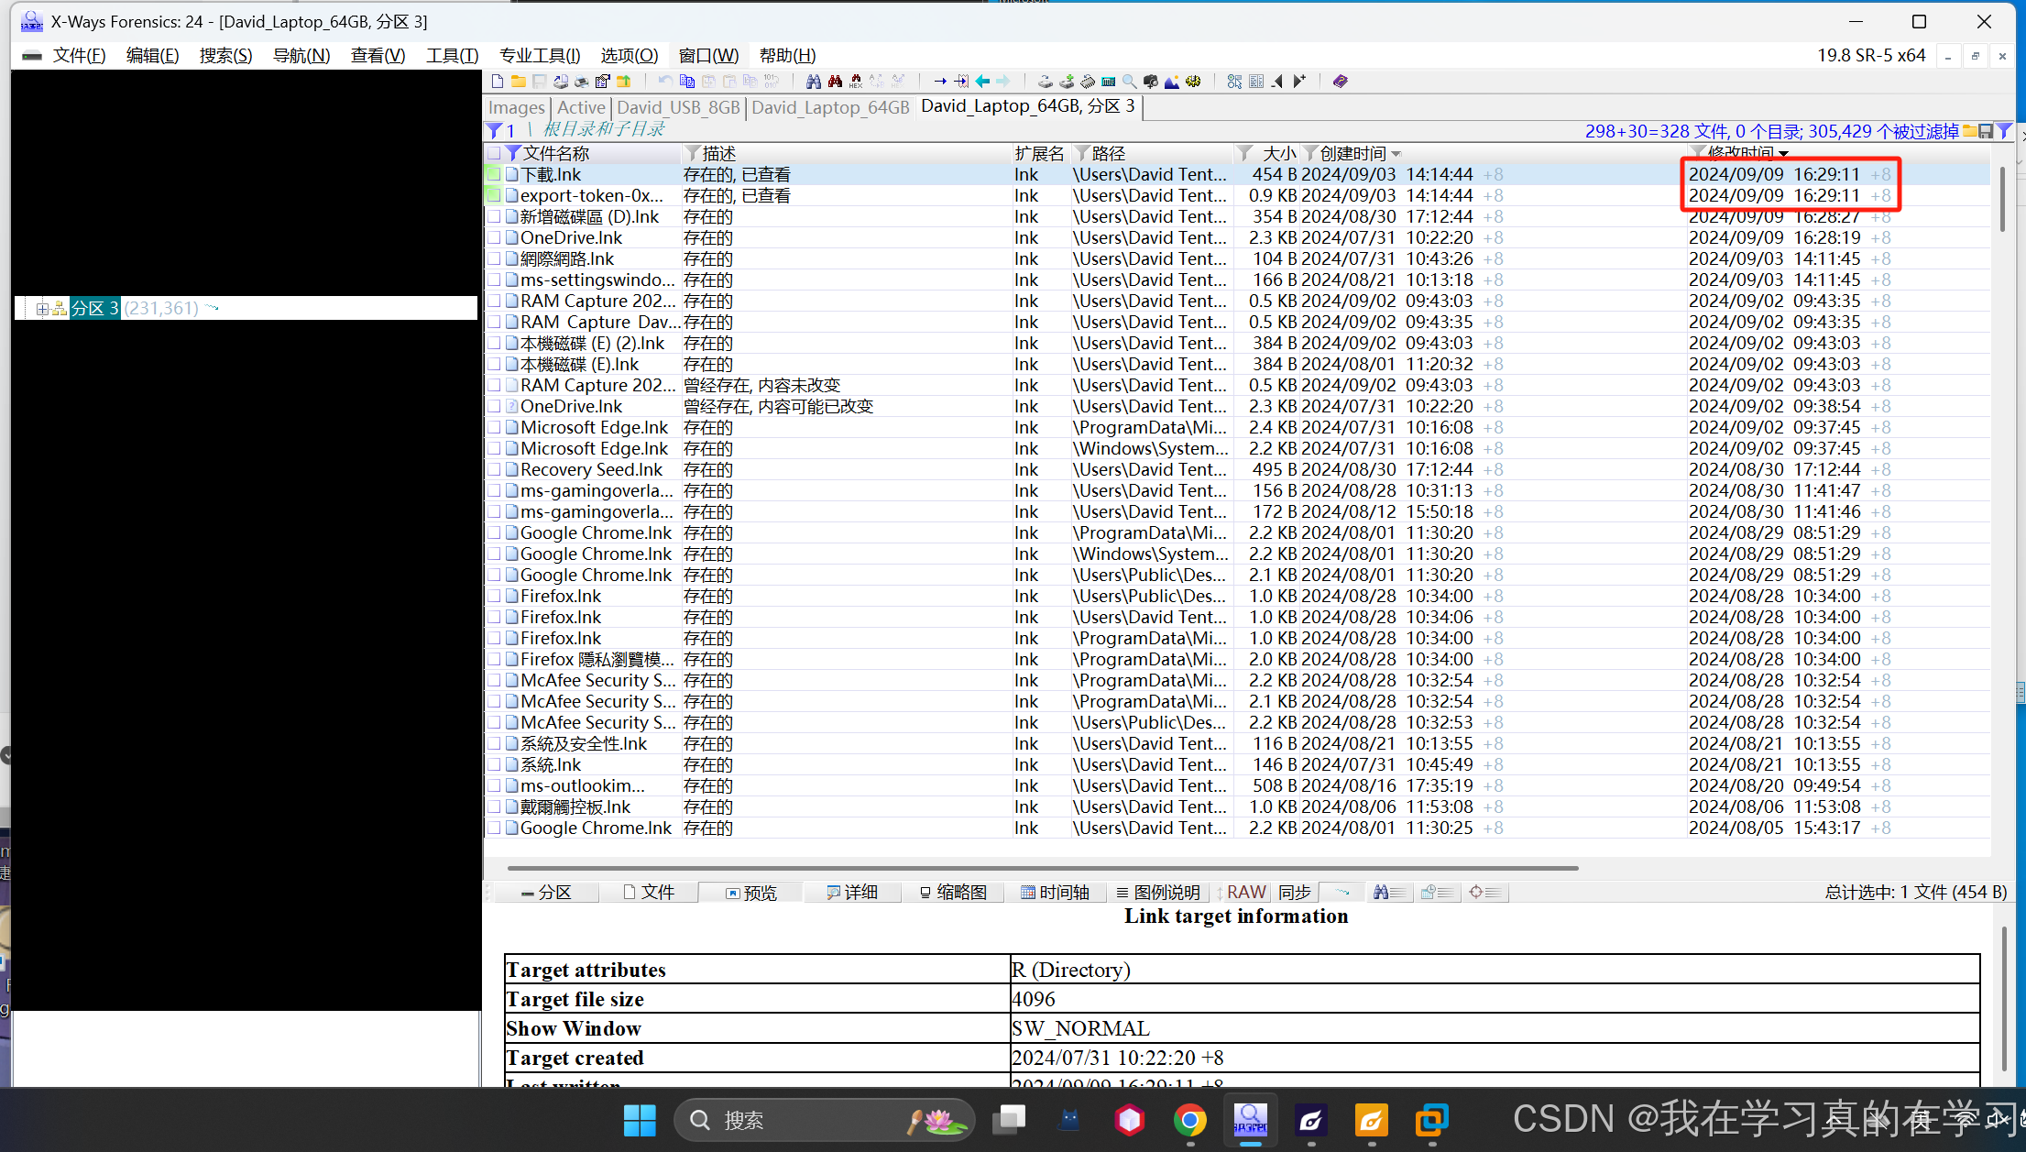Click the Find Hex Values icon
The image size is (2026, 1152).
[x=855, y=82]
